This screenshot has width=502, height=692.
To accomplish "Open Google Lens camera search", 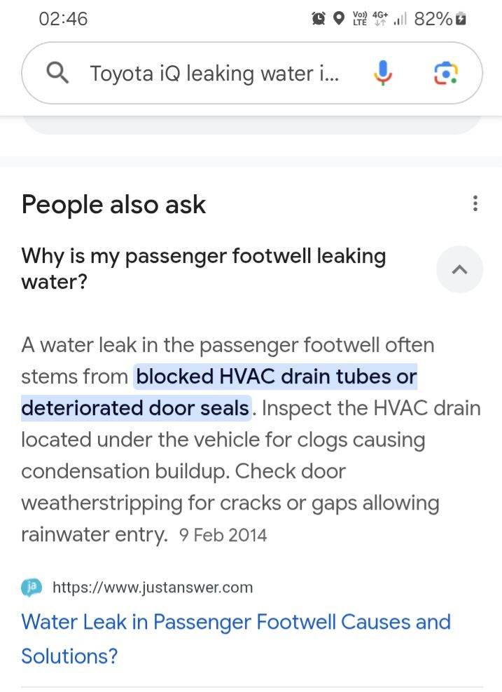I will point(446,73).
